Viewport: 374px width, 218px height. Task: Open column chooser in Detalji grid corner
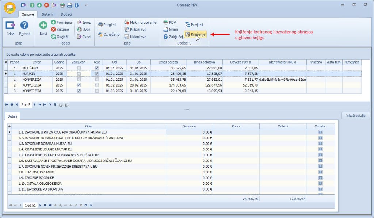point(10,126)
